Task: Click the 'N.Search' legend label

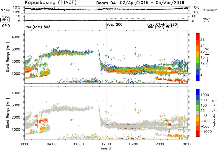Action: (x=210, y=10)
